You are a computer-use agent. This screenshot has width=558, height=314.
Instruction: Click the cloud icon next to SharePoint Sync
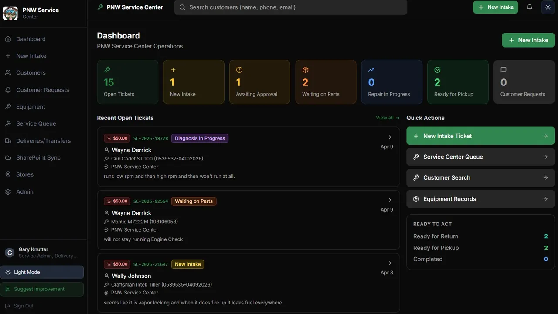(8, 157)
